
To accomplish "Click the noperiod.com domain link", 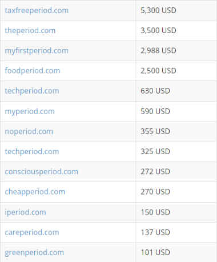I will tap(29, 131).
